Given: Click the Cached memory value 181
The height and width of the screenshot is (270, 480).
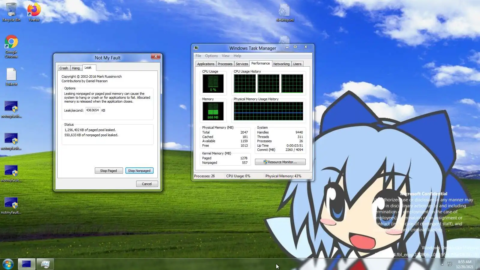Looking at the screenshot, I should point(245,137).
